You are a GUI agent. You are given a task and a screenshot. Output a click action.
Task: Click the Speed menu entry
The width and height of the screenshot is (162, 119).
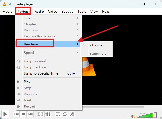pyautogui.click(x=48, y=52)
